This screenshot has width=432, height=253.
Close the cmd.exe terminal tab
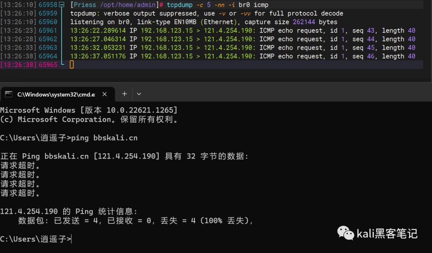[104, 94]
